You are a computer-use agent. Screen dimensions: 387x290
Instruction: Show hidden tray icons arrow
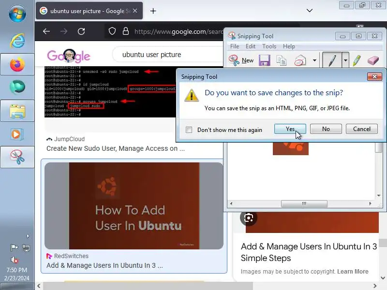pyautogui.click(x=28, y=236)
